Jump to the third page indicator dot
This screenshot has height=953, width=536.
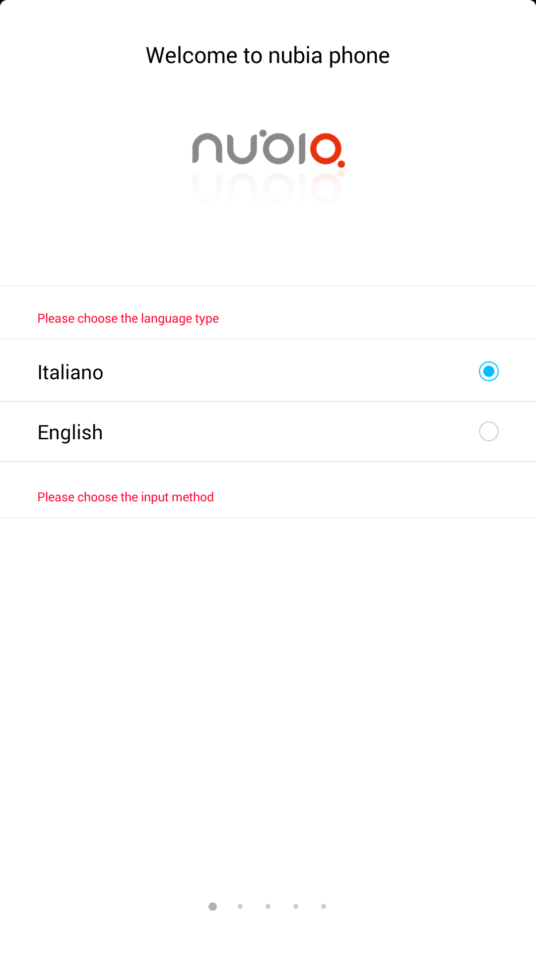tap(268, 906)
